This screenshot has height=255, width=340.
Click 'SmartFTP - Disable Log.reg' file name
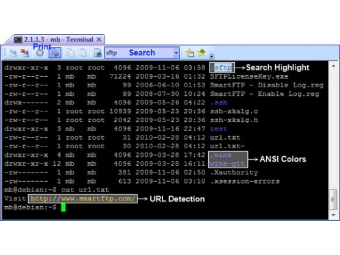point(267,85)
